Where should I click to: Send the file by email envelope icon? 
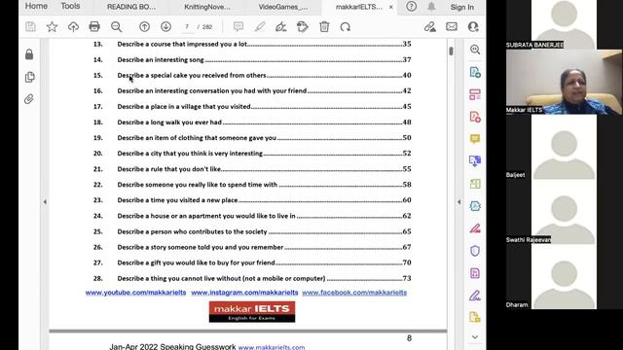[452, 27]
